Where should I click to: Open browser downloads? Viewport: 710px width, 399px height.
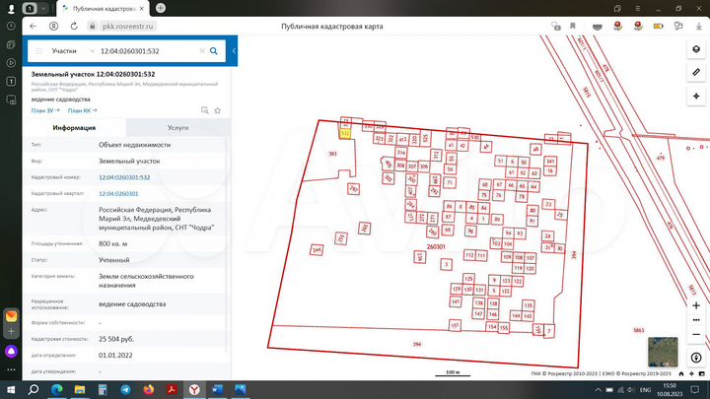(x=699, y=27)
